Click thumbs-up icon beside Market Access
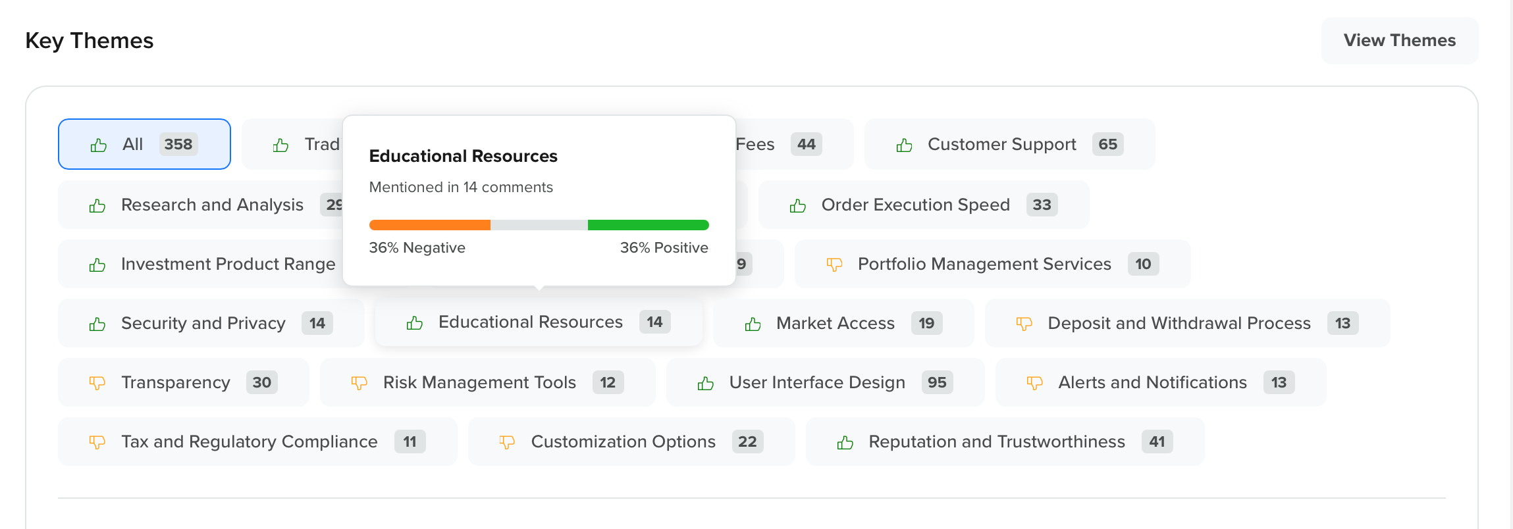This screenshot has width=1513, height=529. tap(753, 324)
